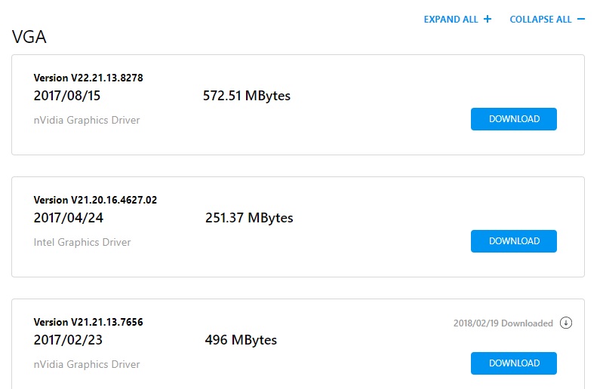This screenshot has width=606, height=389.
Task: Download nVidia driver version V22.21.13.8278
Action: (x=514, y=119)
